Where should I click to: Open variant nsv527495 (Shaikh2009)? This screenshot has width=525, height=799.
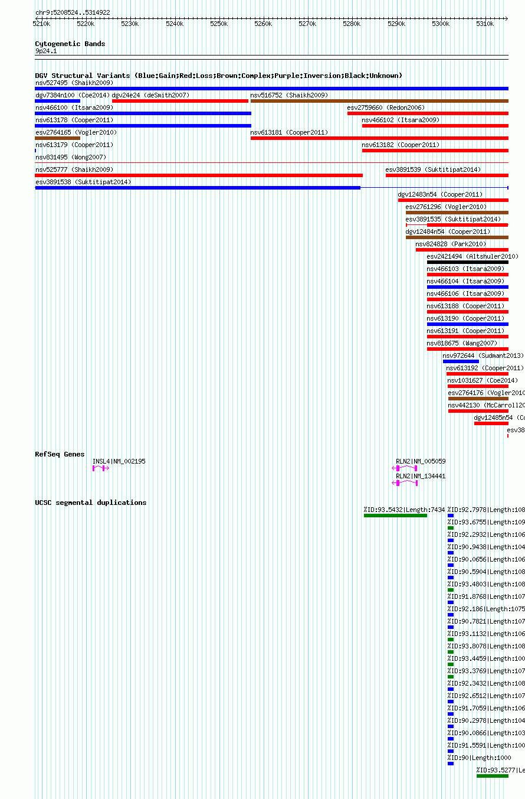click(74, 83)
